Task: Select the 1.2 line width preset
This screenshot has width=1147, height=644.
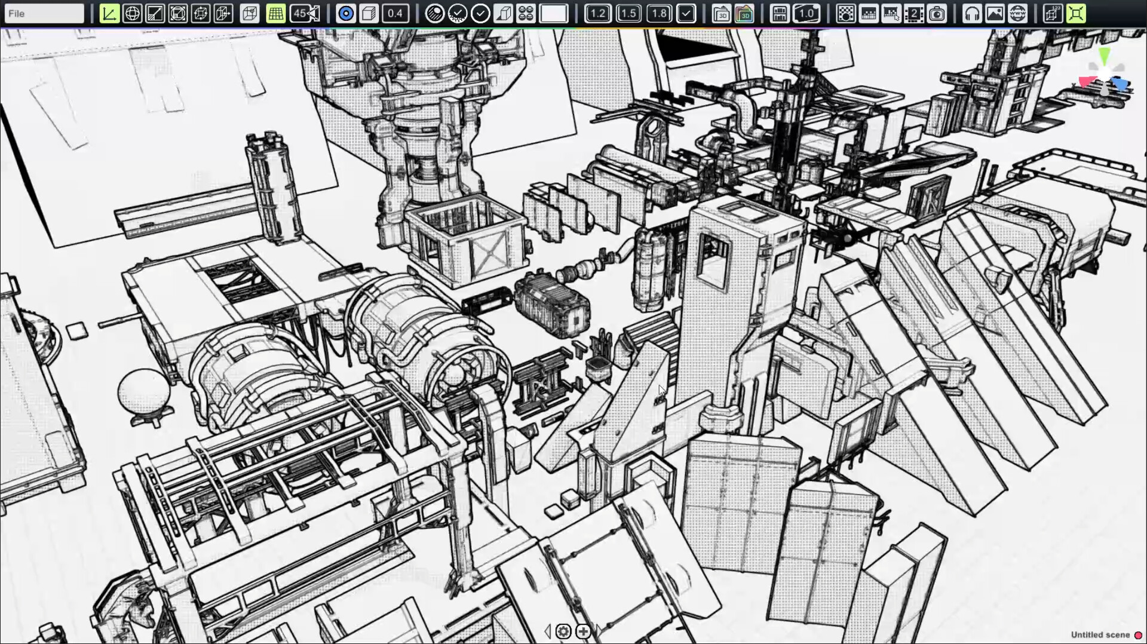Action: click(597, 13)
